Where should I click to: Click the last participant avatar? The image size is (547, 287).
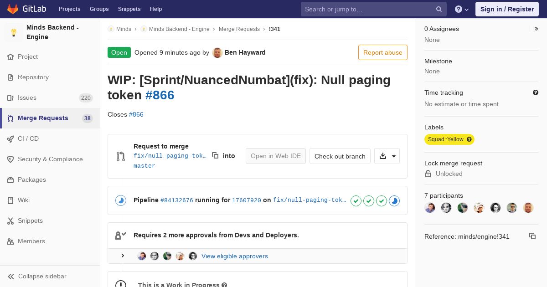pos(528,208)
